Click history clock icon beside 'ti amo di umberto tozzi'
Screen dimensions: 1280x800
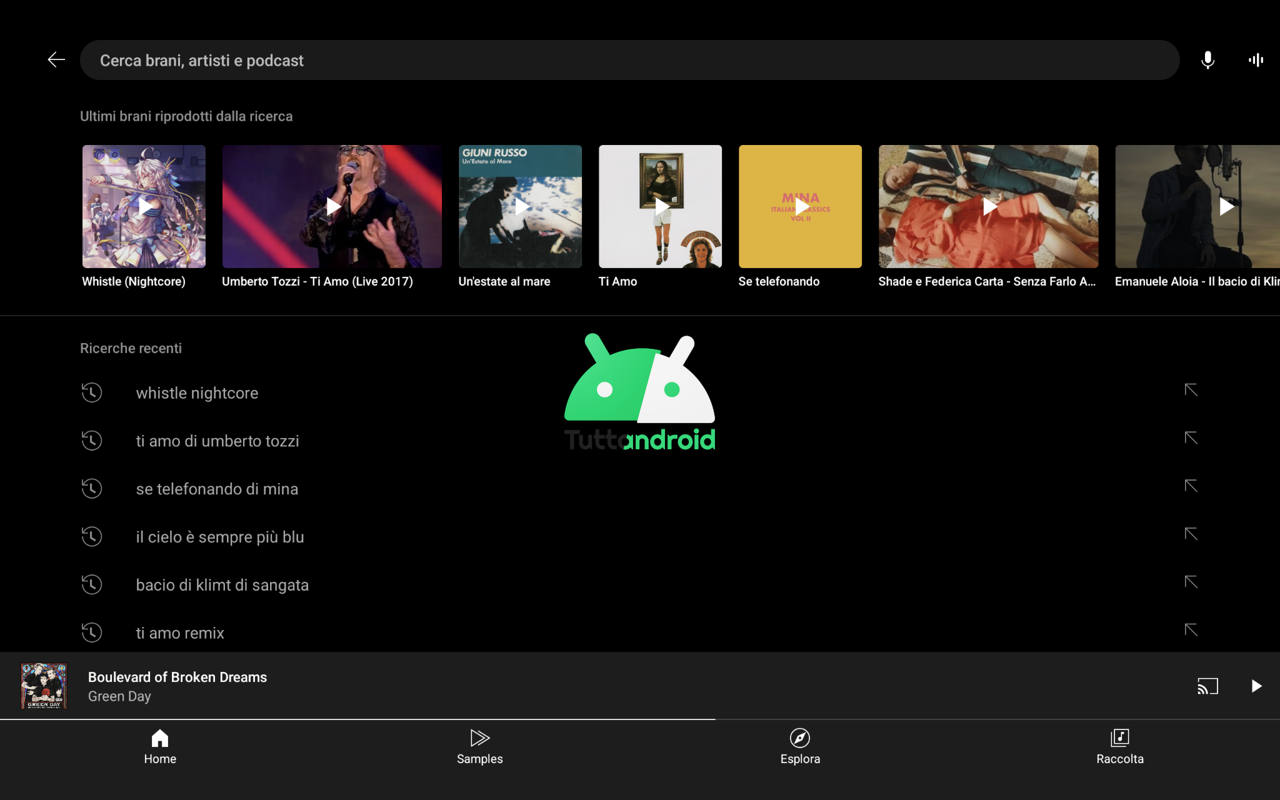pos(92,441)
